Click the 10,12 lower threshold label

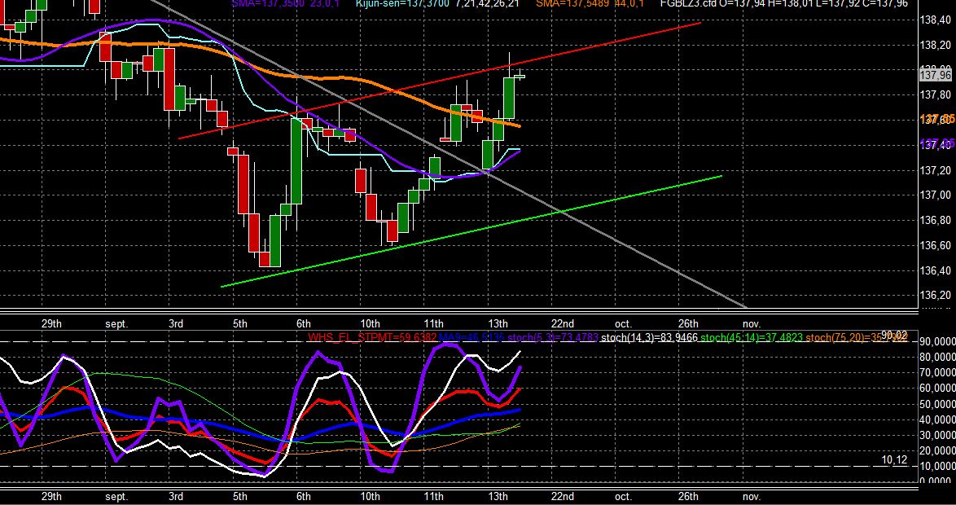pos(894,460)
